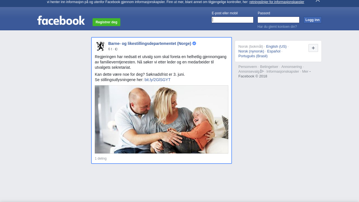Viewport: 359px width, 202px height.
Task: Click the Facebook logo
Action: click(61, 20)
